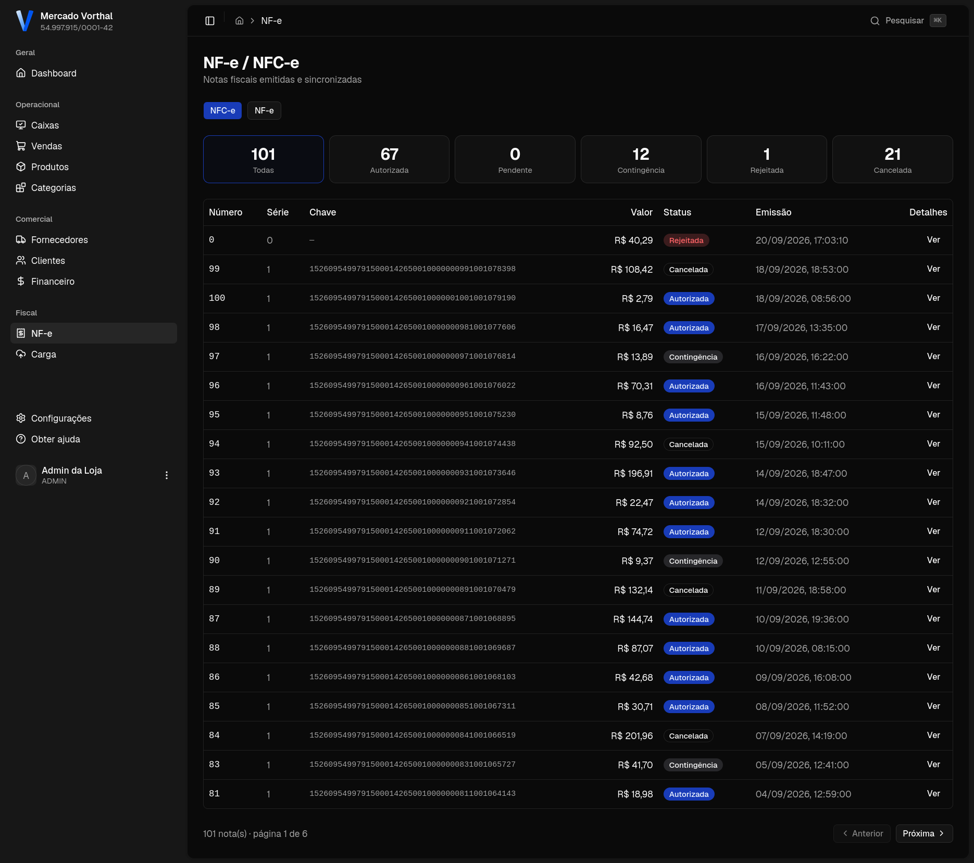Click Obter ajuda help item
This screenshot has width=974, height=863.
[x=94, y=439]
